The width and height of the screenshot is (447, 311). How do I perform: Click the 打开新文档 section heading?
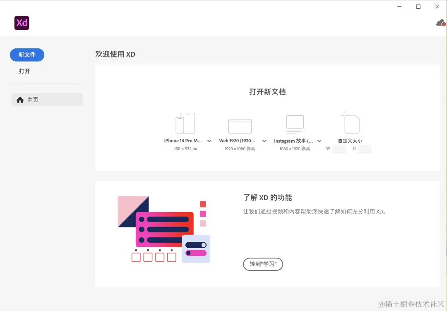(267, 91)
